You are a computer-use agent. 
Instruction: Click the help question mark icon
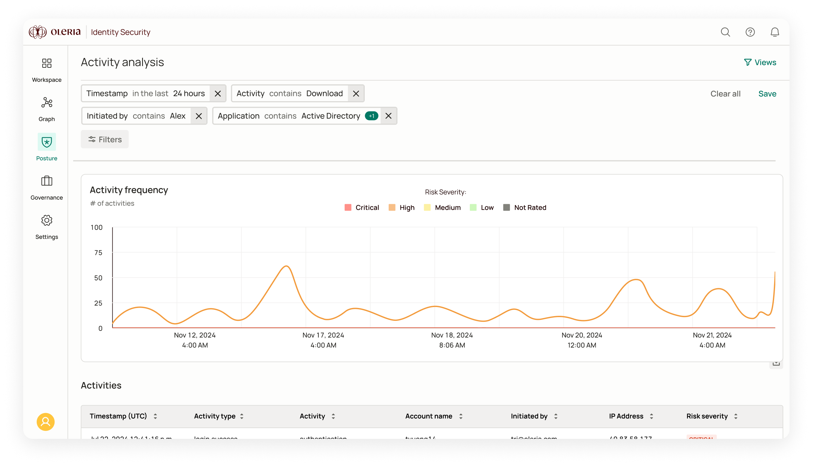point(750,32)
